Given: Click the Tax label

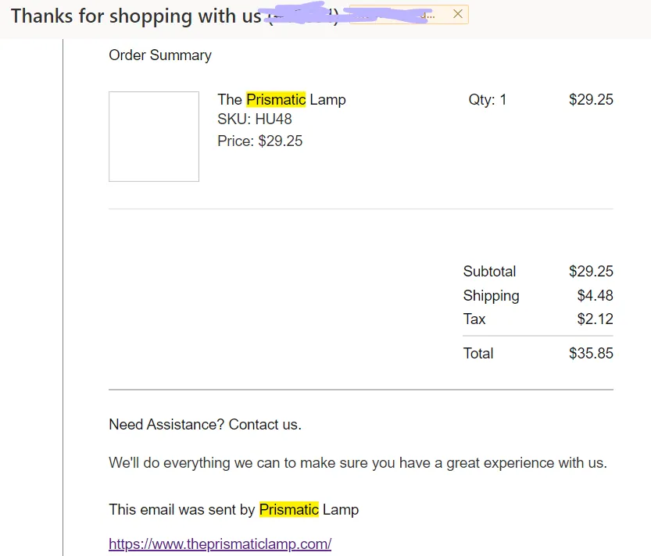Looking at the screenshot, I should 474,319.
